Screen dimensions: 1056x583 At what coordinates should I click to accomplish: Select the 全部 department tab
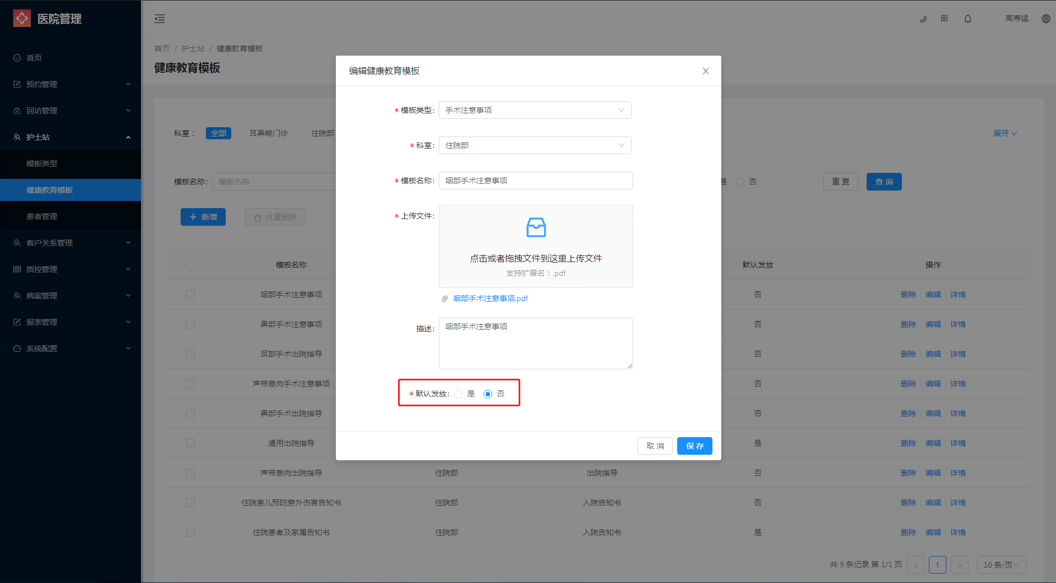pyautogui.click(x=219, y=133)
